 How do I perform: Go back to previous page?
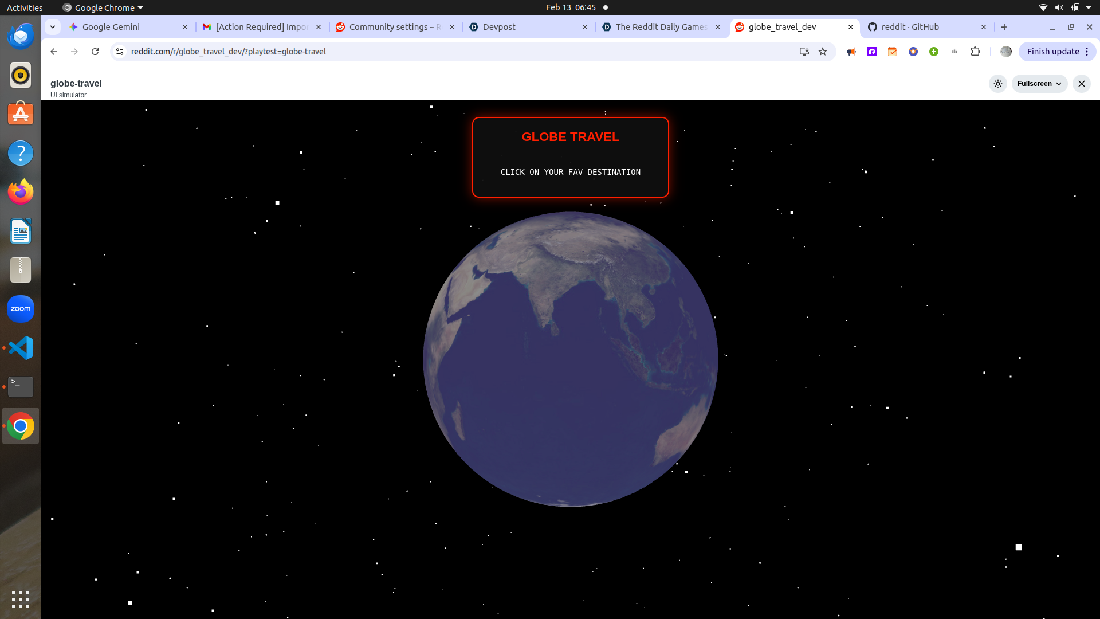pyautogui.click(x=54, y=52)
